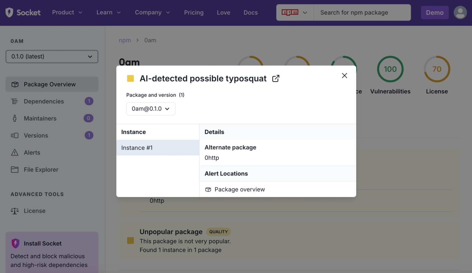Open File Explorer in sidebar
The image size is (472, 273).
point(52,170)
